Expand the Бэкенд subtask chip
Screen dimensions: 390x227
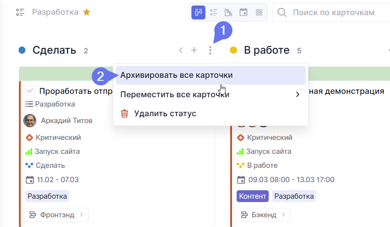click(262, 215)
